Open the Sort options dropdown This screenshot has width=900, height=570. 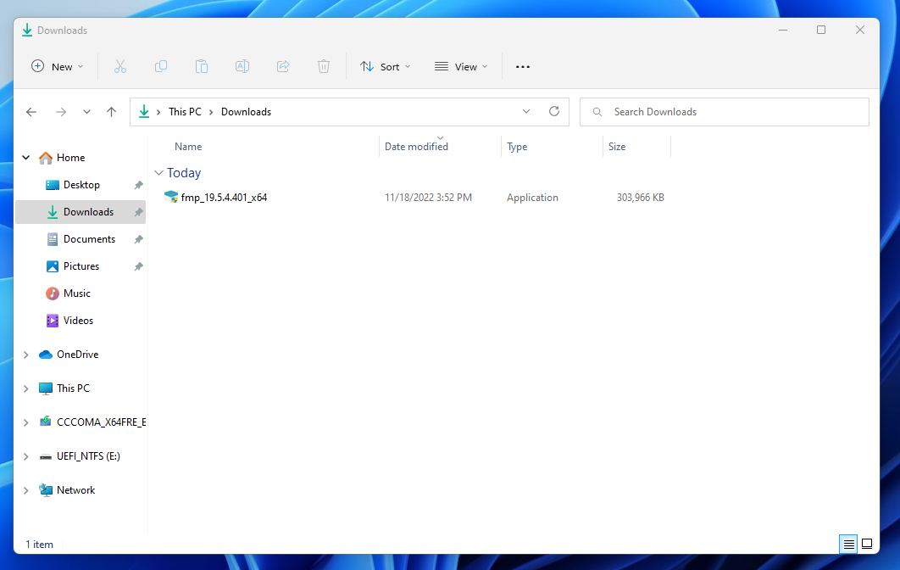385,67
